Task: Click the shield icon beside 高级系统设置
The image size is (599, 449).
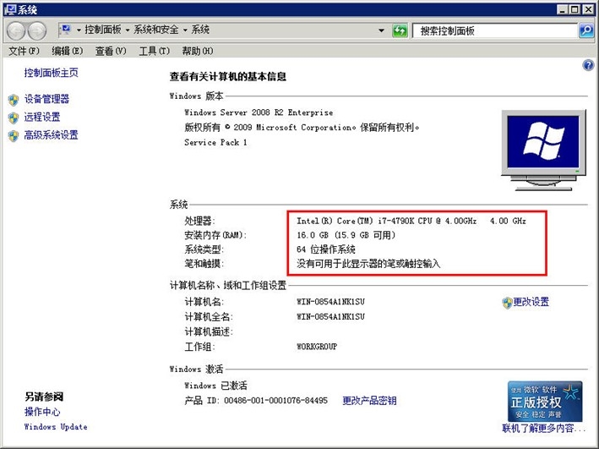Action: point(14,136)
